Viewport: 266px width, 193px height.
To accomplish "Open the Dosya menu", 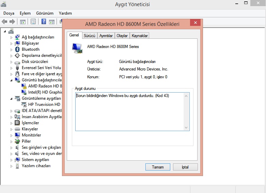I will (x=9, y=13).
